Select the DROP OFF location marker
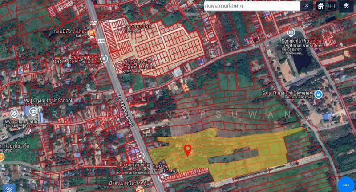This screenshot has width=356, height=192. pos(104,59)
